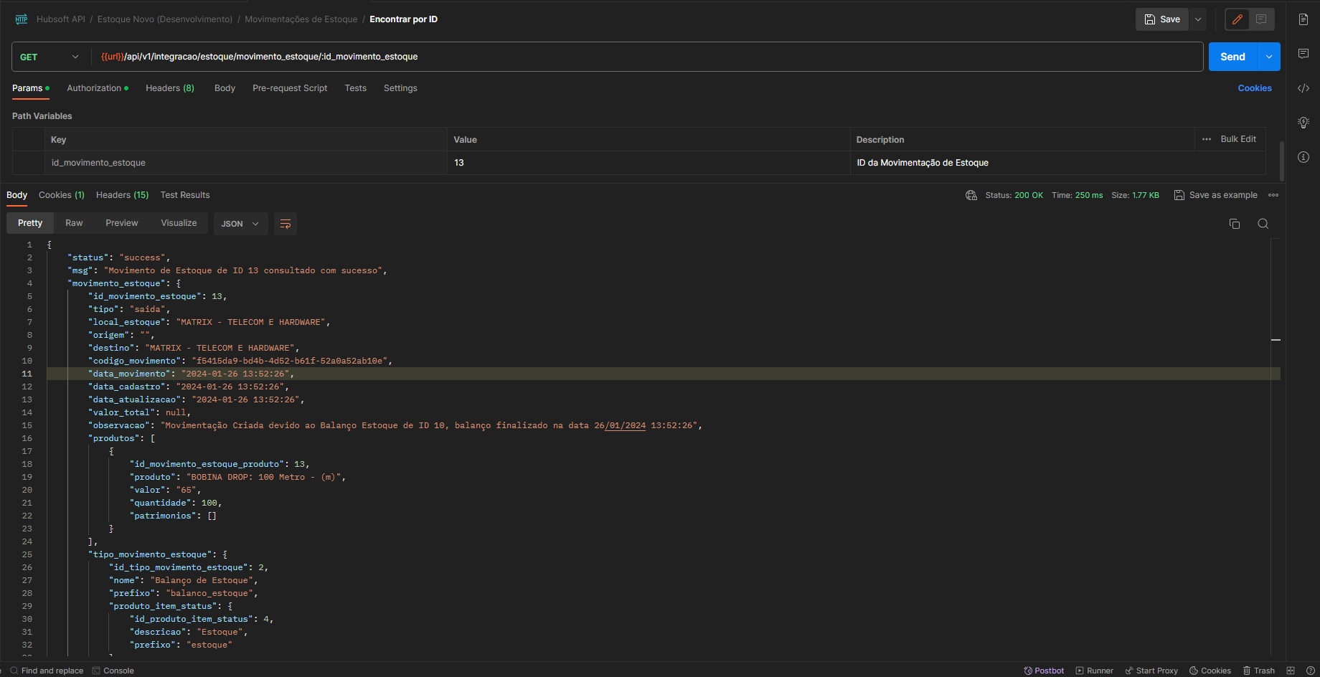This screenshot has width=1320, height=677.
Task: Open the request Info icon in sidebar
Action: tap(1303, 157)
